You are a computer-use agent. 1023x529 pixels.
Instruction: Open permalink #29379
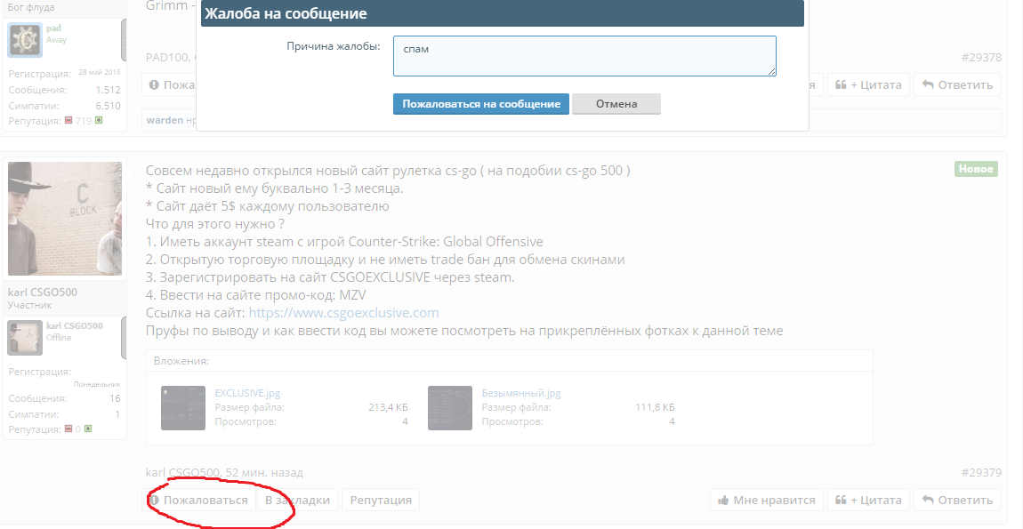pos(981,473)
